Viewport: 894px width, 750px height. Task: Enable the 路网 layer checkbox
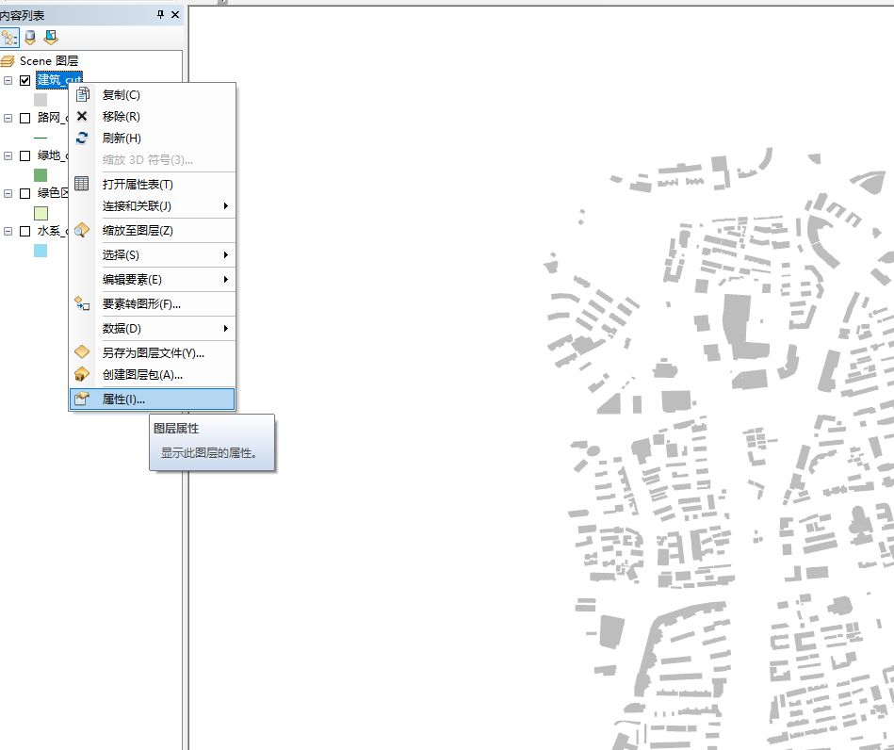tap(25, 118)
